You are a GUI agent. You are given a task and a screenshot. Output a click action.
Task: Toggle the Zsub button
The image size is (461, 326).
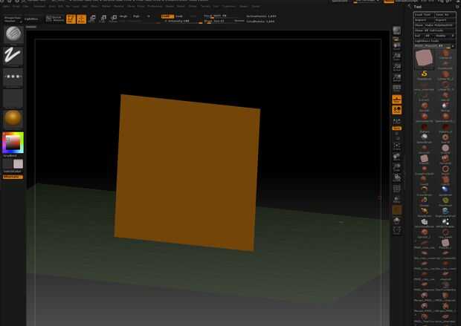(179, 16)
